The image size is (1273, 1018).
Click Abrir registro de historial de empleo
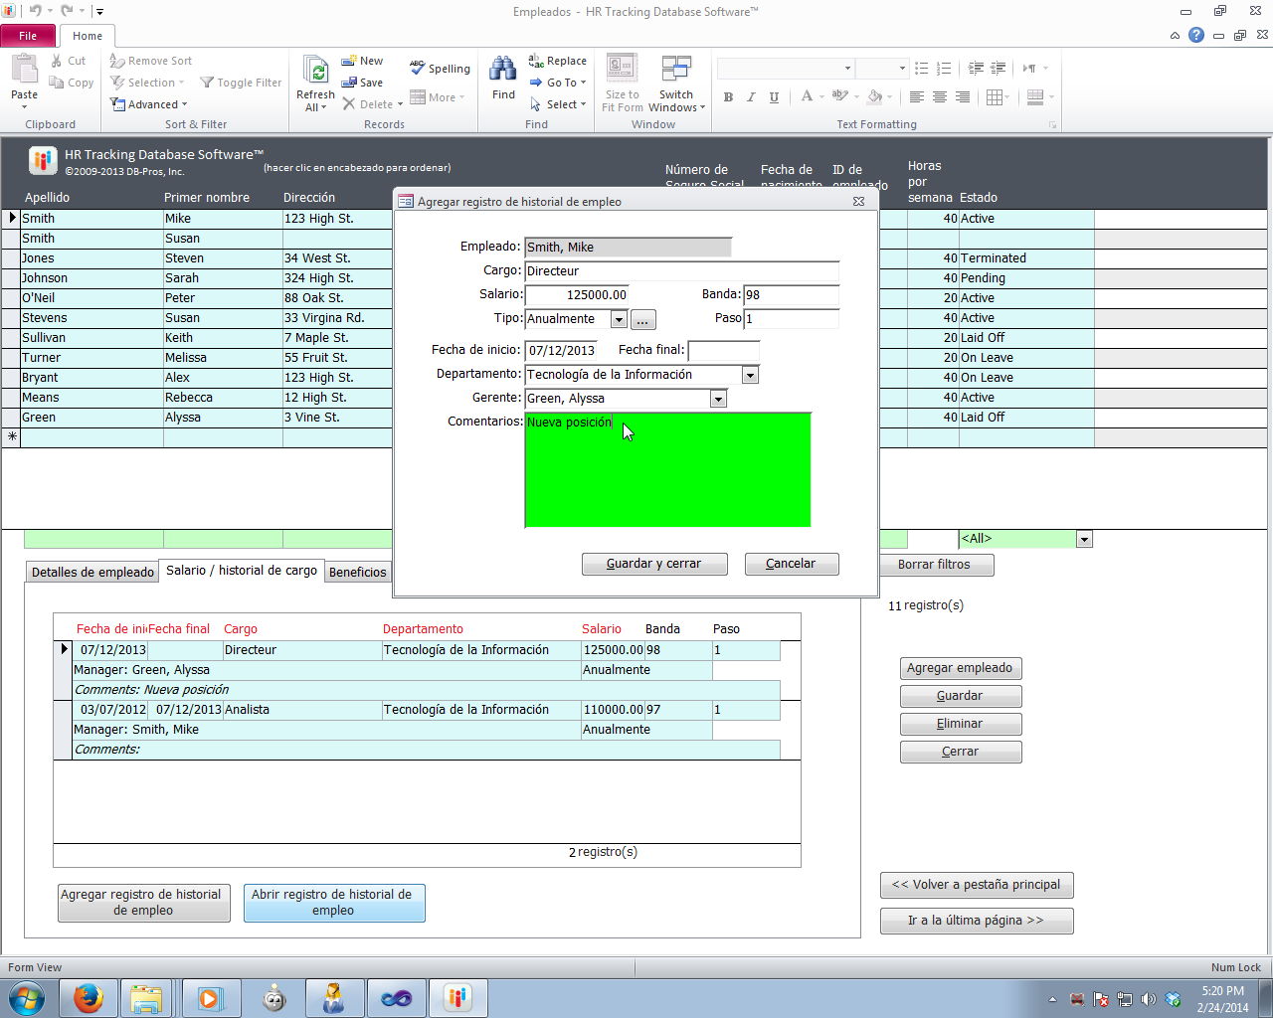coord(334,903)
